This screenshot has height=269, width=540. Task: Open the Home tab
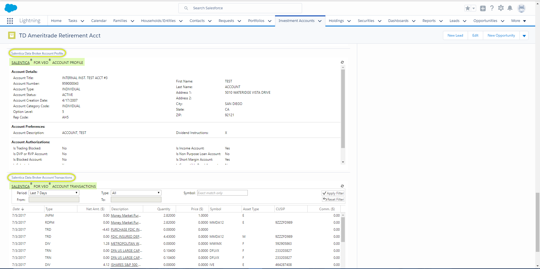pyautogui.click(x=56, y=21)
